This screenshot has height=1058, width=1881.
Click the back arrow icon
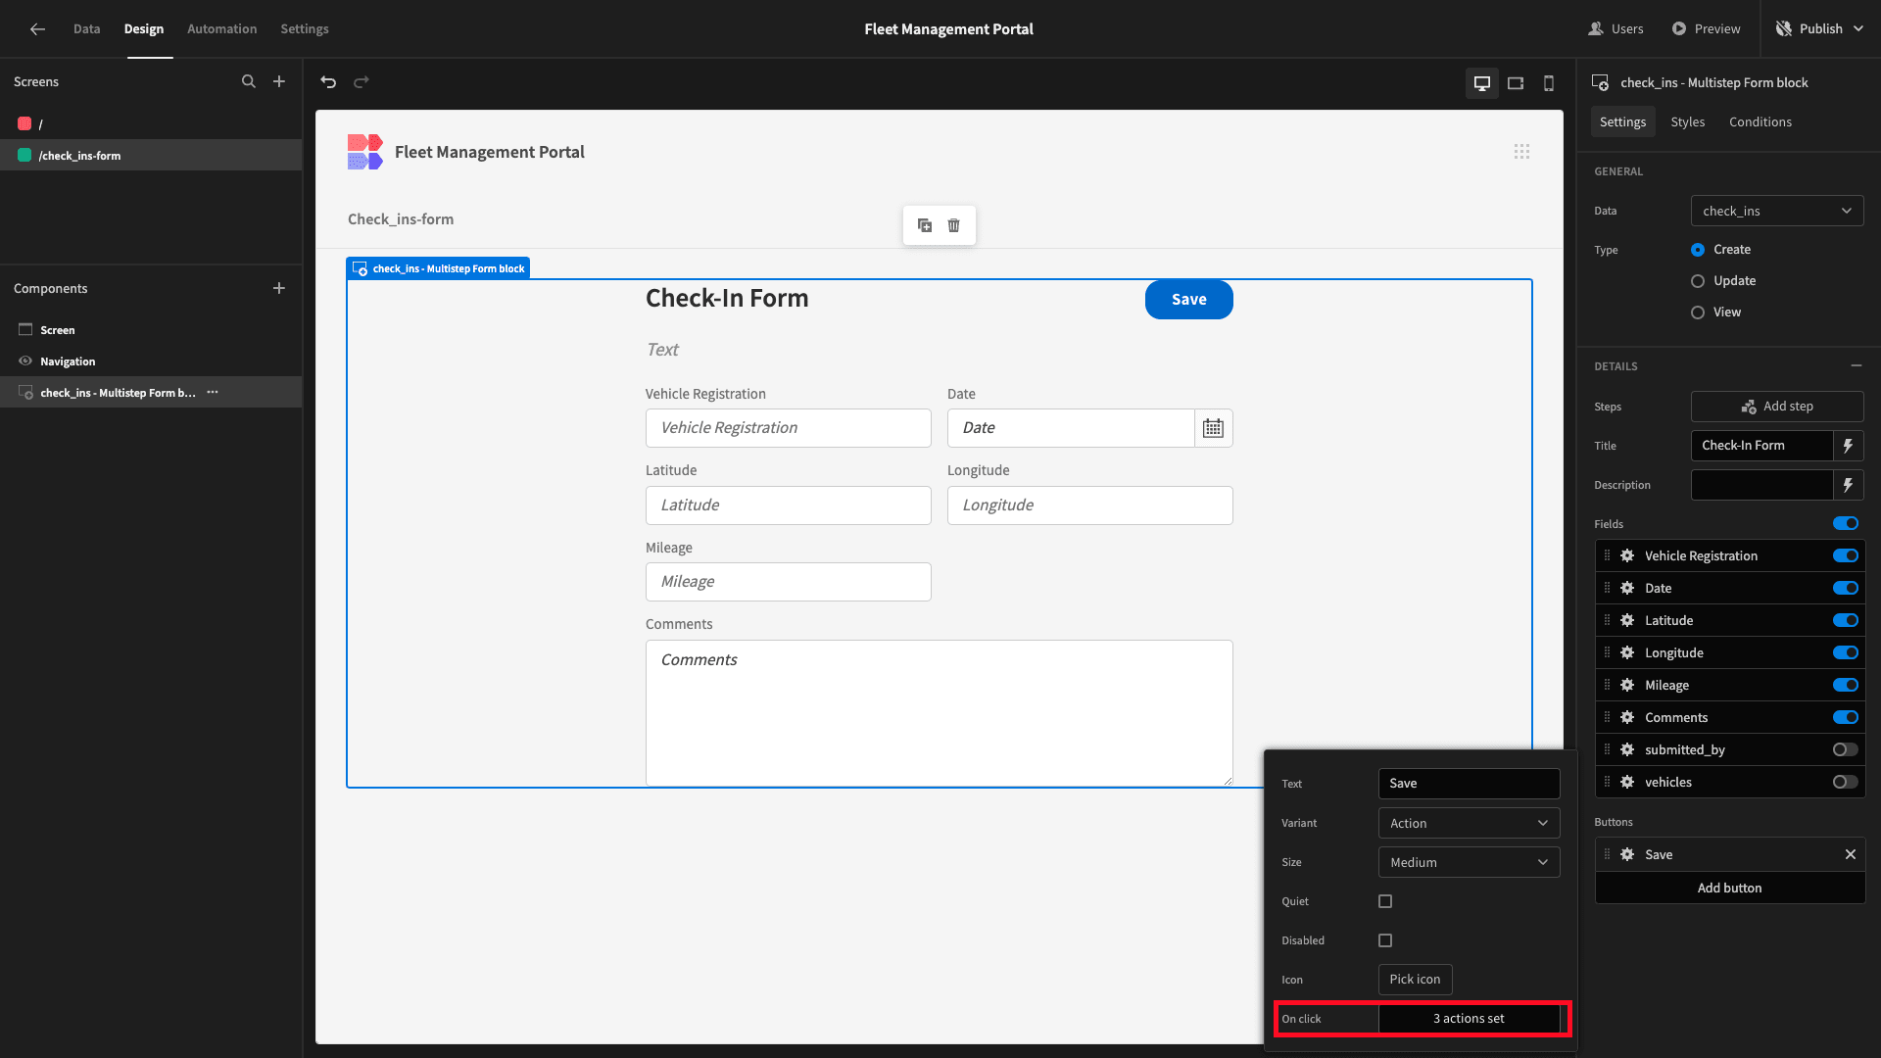click(37, 29)
